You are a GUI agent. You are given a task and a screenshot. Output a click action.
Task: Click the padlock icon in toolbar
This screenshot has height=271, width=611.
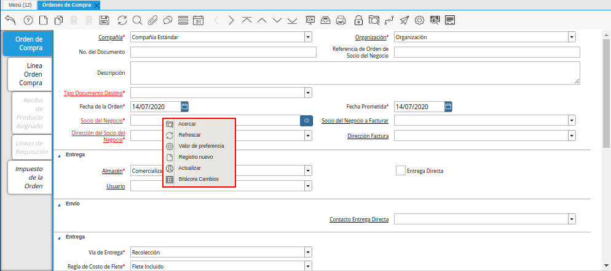pyautogui.click(x=358, y=20)
